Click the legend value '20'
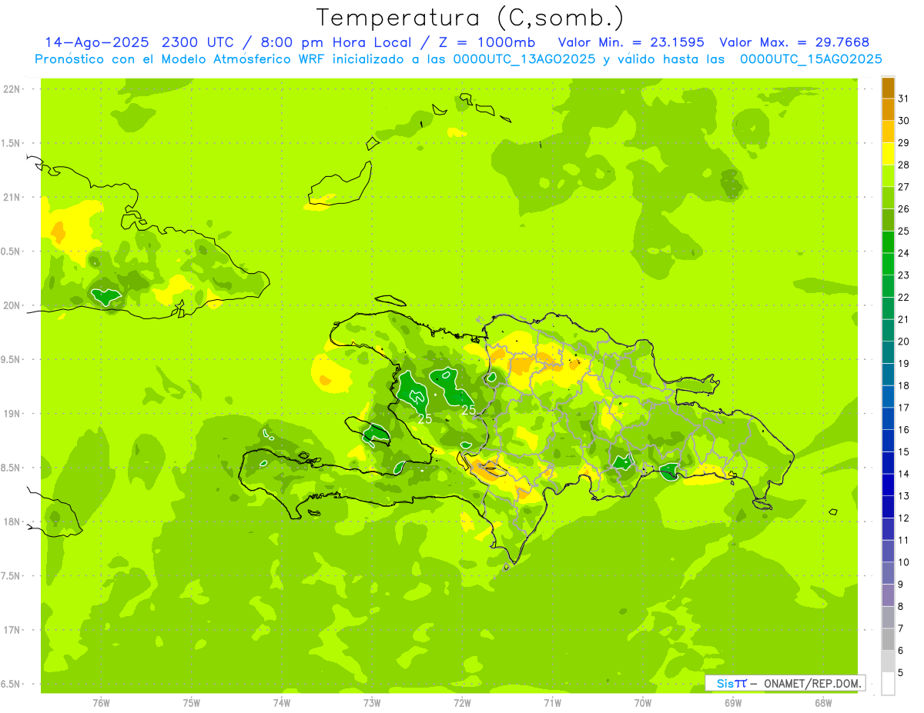 [904, 342]
